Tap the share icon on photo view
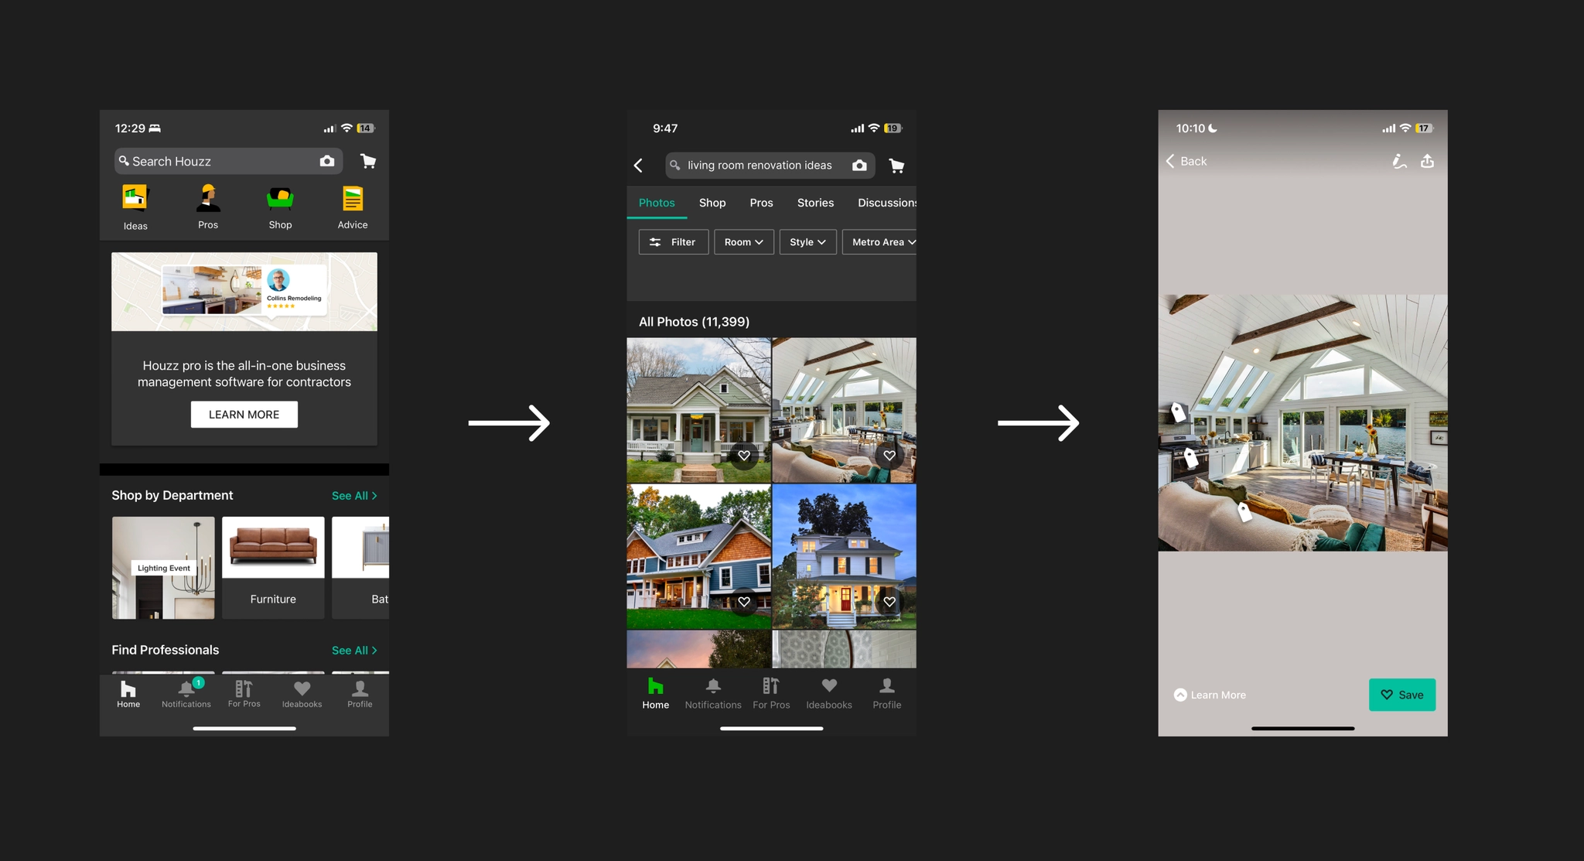Viewport: 1584px width, 861px height. click(x=1427, y=161)
